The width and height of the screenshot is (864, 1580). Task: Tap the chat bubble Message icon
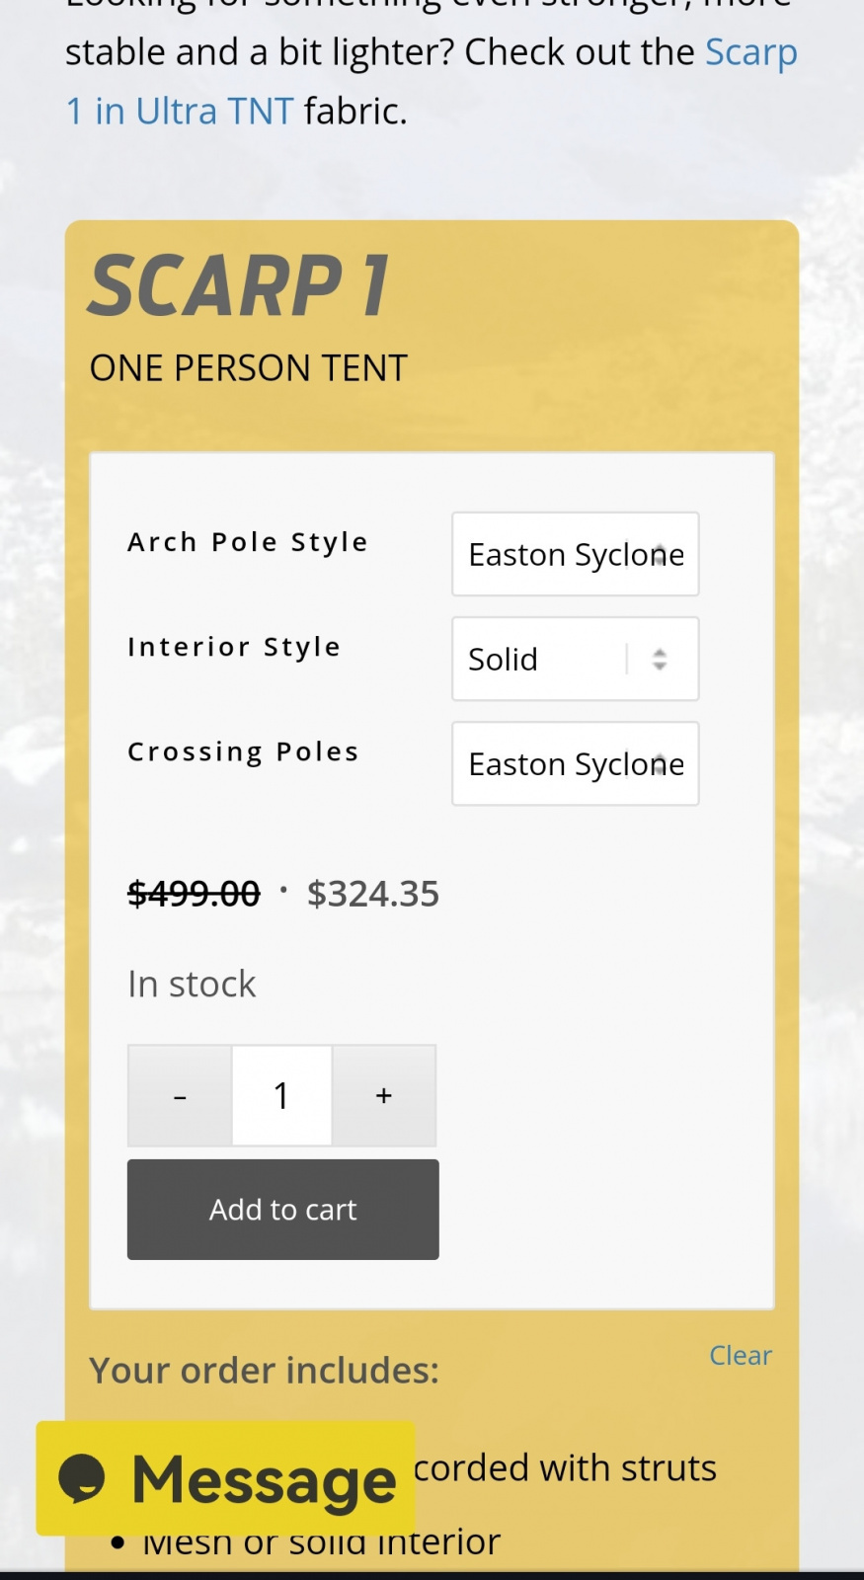click(82, 1478)
